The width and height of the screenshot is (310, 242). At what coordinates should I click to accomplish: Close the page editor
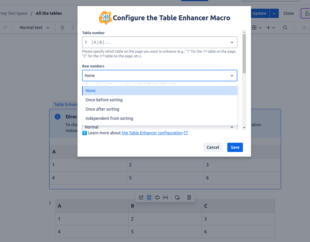point(288,13)
